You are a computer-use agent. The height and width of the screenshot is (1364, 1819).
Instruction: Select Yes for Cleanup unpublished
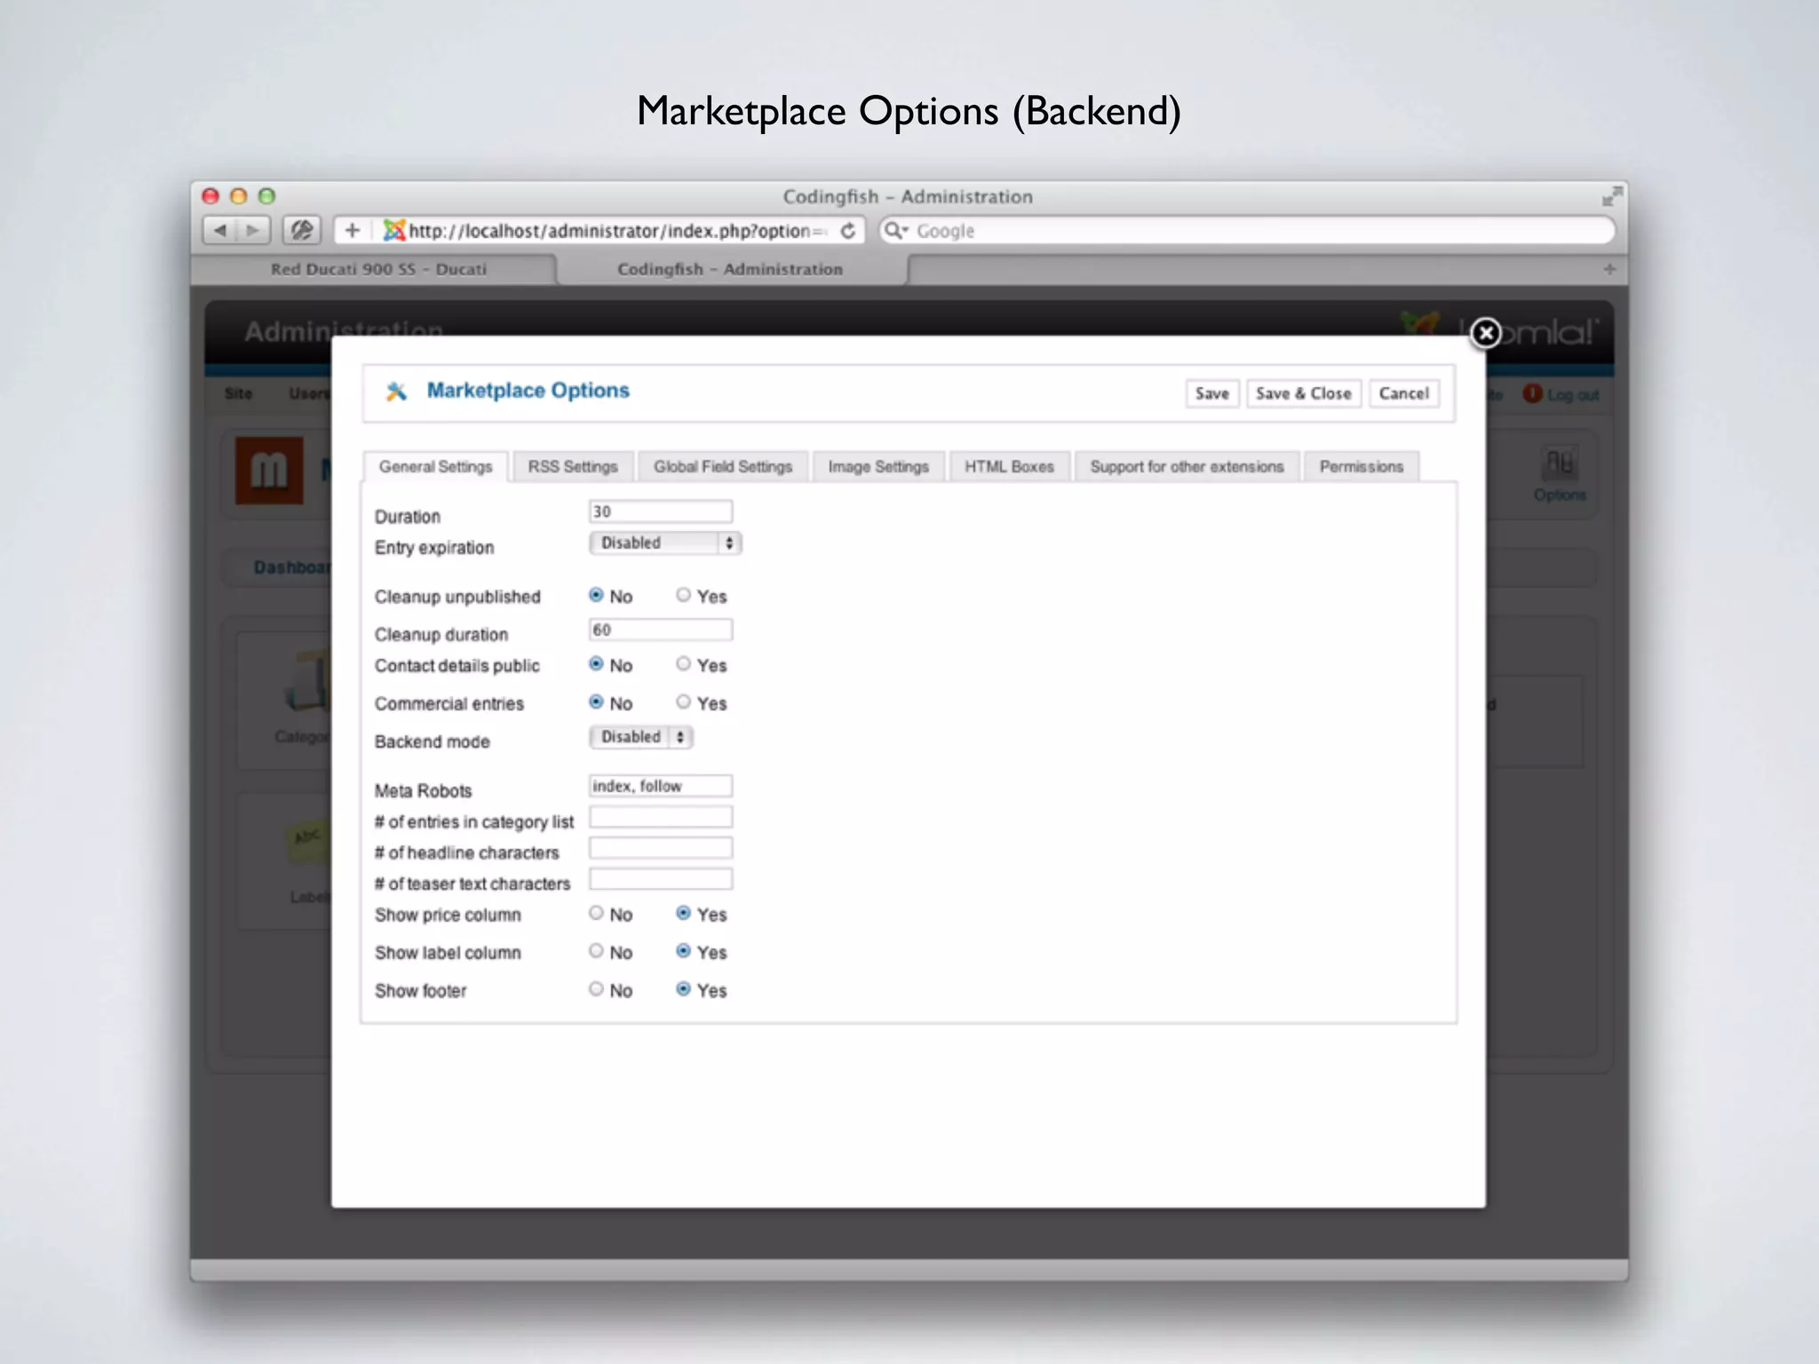[683, 595]
